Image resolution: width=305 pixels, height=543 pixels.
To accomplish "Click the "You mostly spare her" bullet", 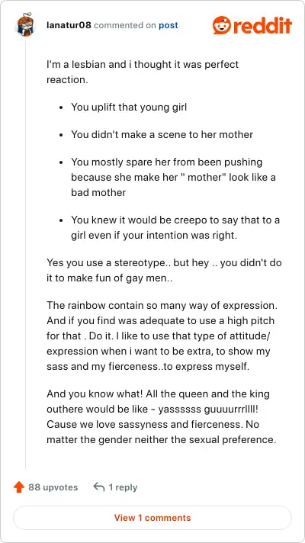I will pos(173,177).
